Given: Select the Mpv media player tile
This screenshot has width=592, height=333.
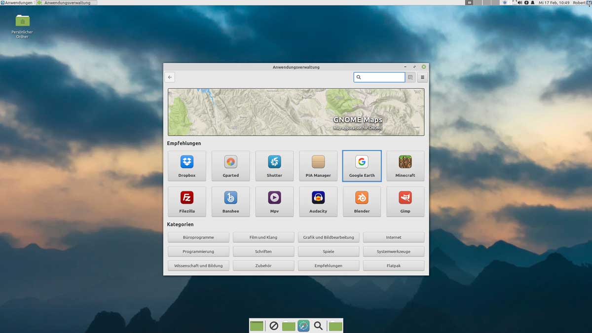Looking at the screenshot, I should 274,202.
